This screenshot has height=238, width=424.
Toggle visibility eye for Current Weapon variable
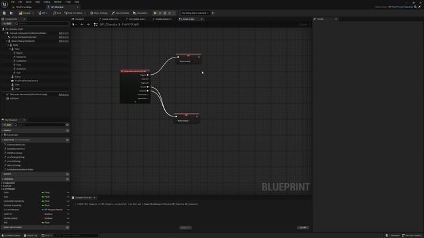pos(68,210)
